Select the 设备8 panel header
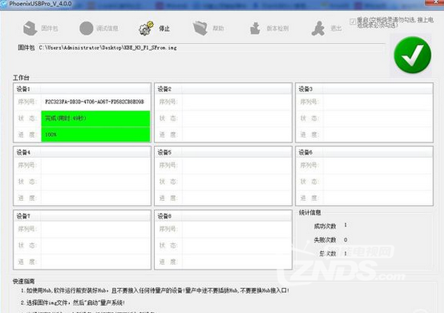 point(223,216)
